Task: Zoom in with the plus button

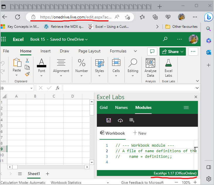Action: (195, 182)
